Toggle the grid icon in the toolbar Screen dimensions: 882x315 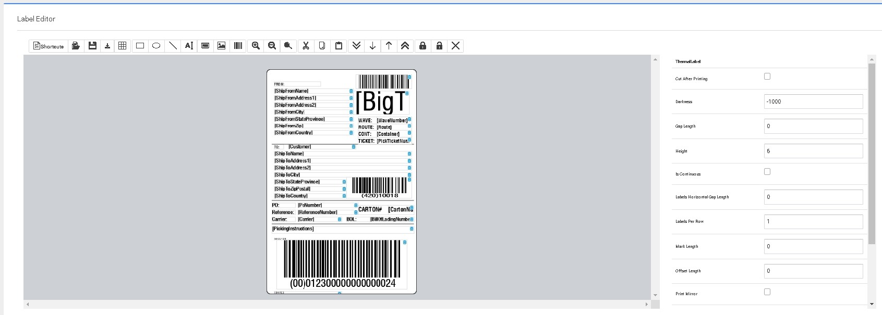(x=123, y=46)
